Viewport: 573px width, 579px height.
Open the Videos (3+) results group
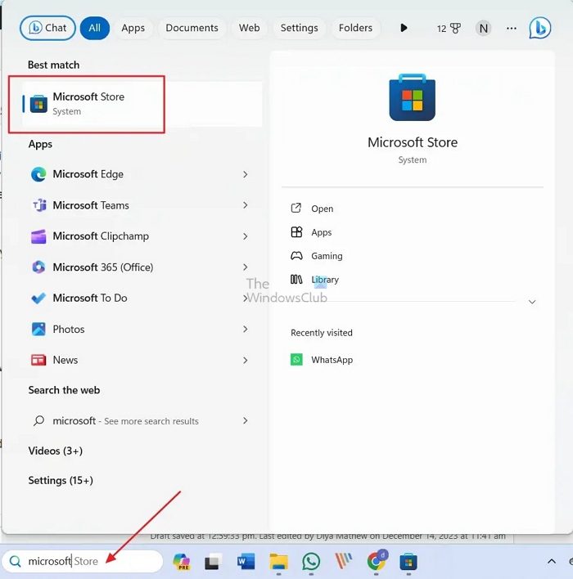(56, 451)
